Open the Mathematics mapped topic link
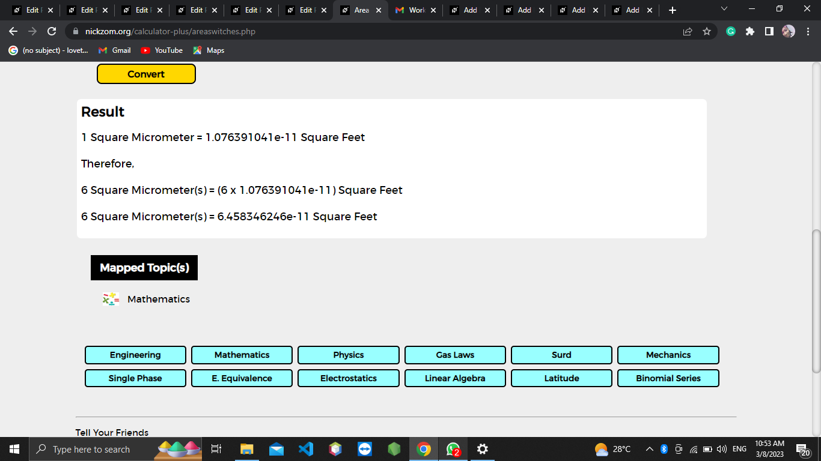 tap(159, 299)
